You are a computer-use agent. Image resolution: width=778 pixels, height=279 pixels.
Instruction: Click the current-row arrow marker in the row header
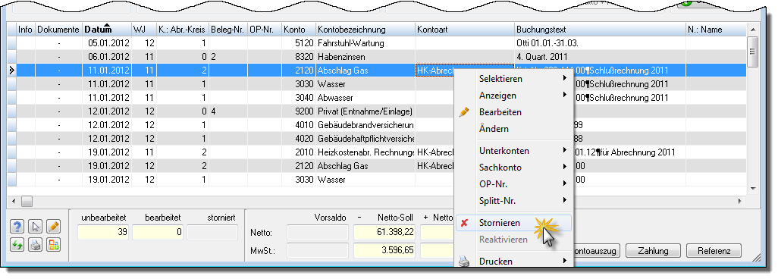click(x=12, y=71)
